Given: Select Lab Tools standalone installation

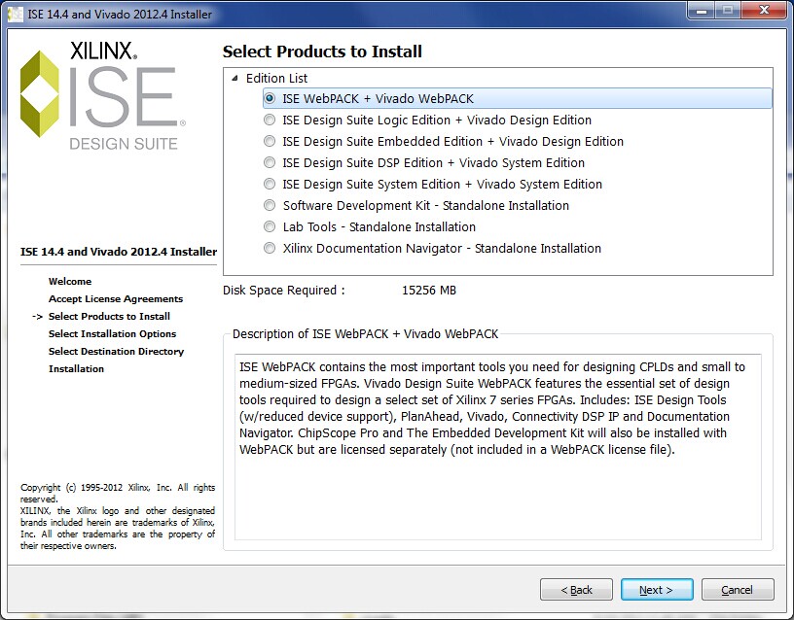Looking at the screenshot, I should (x=270, y=227).
